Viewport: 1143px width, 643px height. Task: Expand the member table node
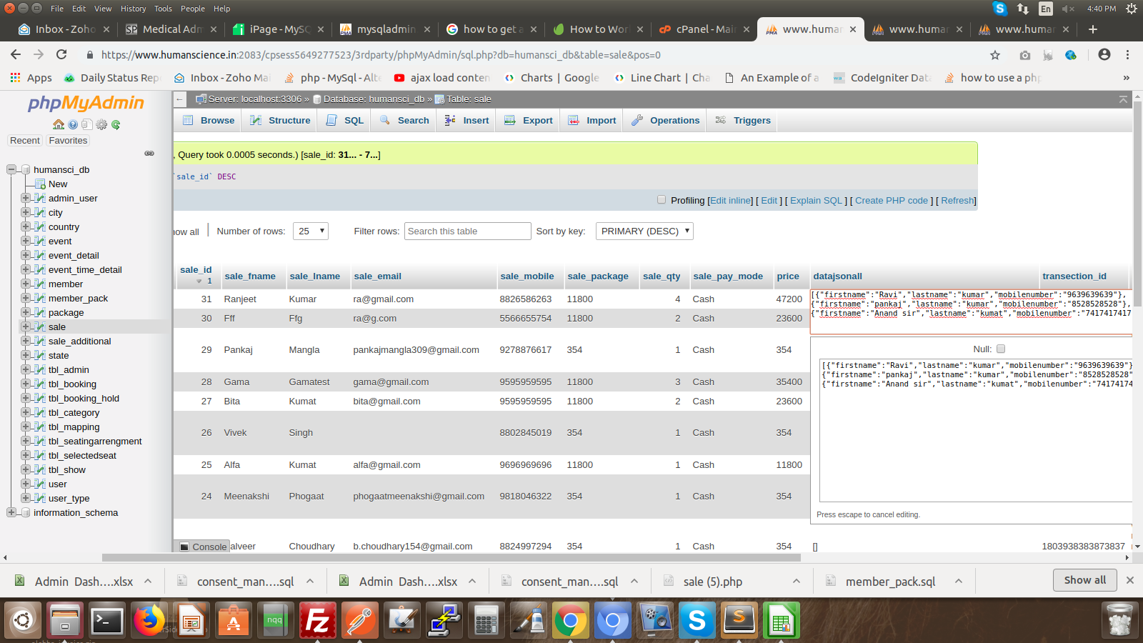coord(26,284)
